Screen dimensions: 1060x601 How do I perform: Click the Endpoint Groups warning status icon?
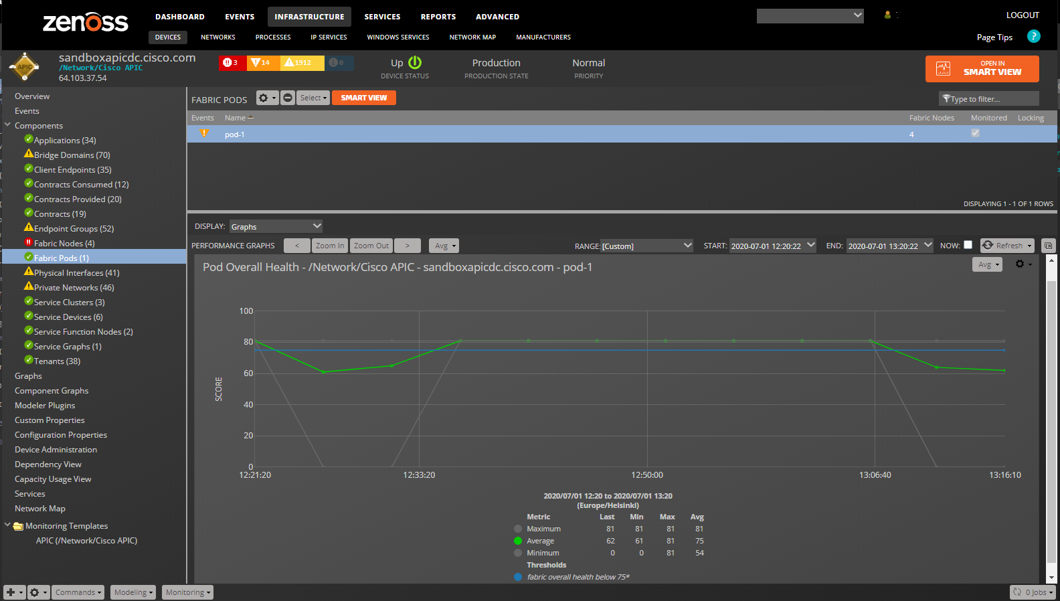[29, 227]
